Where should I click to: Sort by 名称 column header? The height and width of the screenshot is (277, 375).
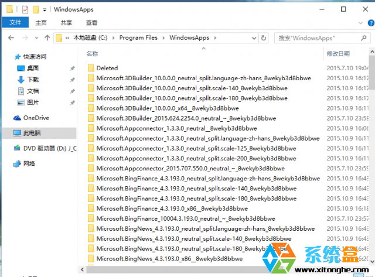93,54
